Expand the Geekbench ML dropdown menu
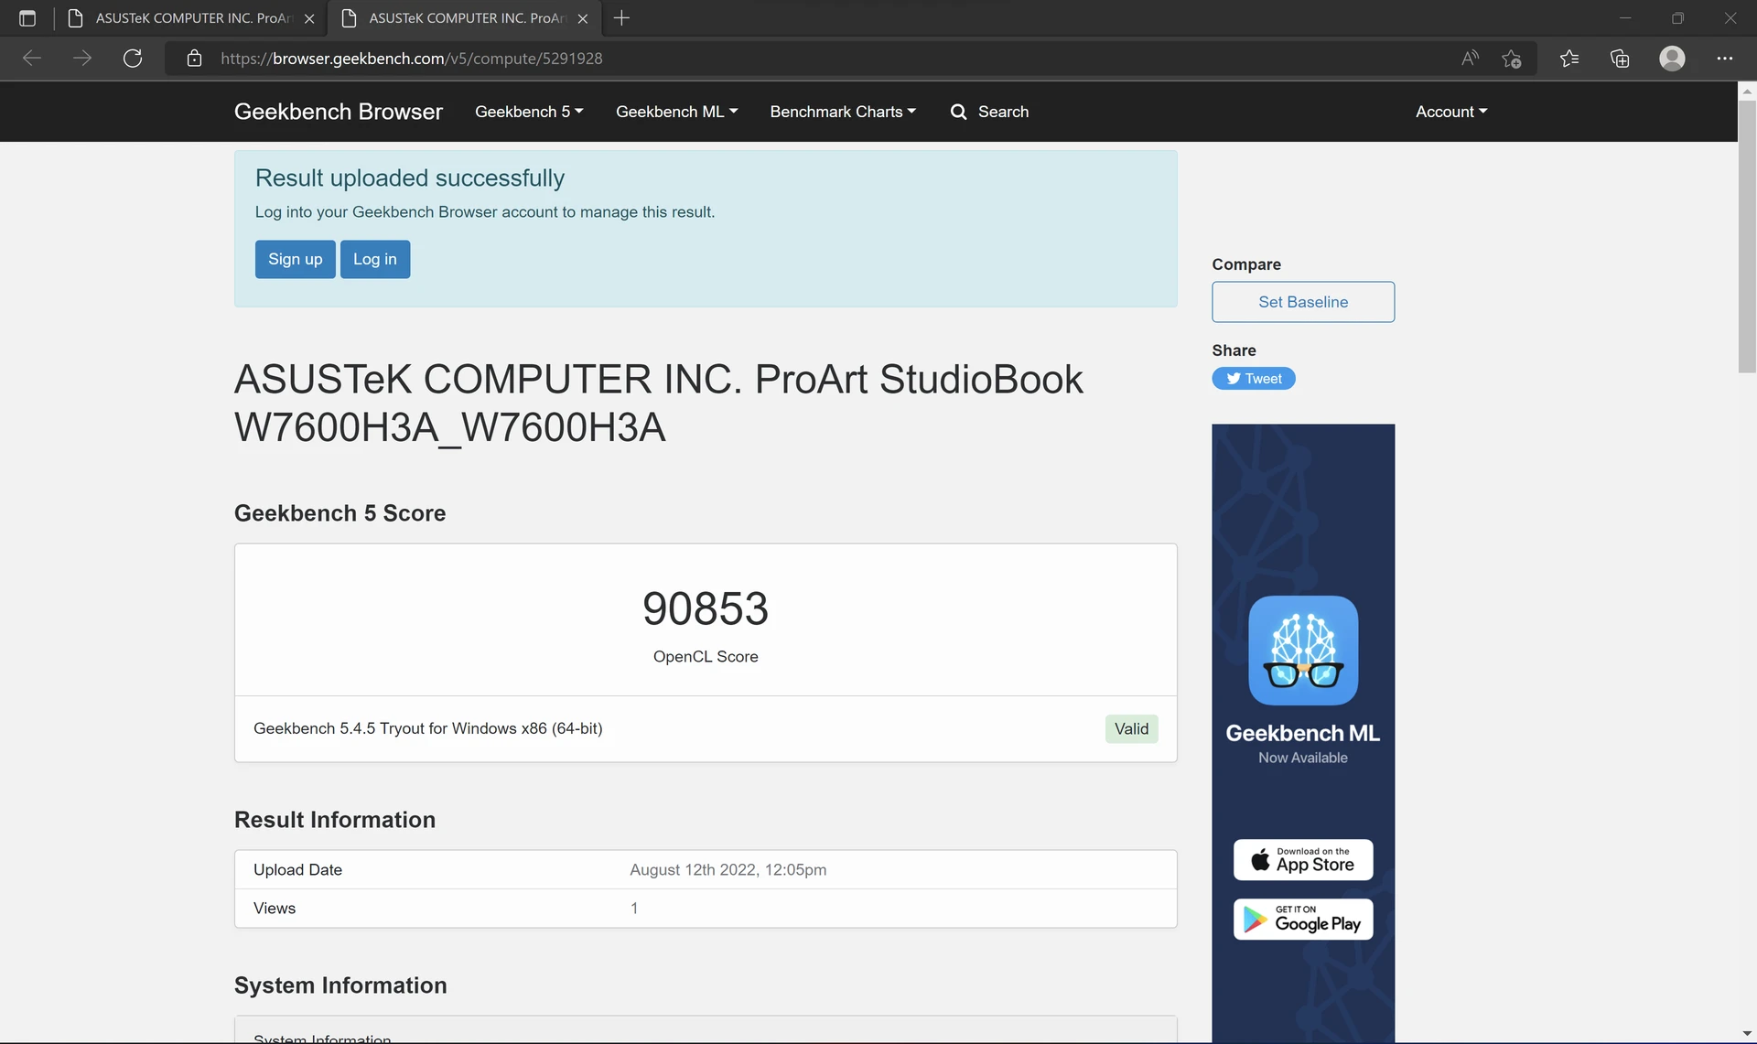1757x1044 pixels. tap(677, 112)
